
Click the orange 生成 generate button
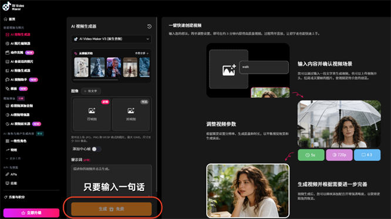pos(111,209)
